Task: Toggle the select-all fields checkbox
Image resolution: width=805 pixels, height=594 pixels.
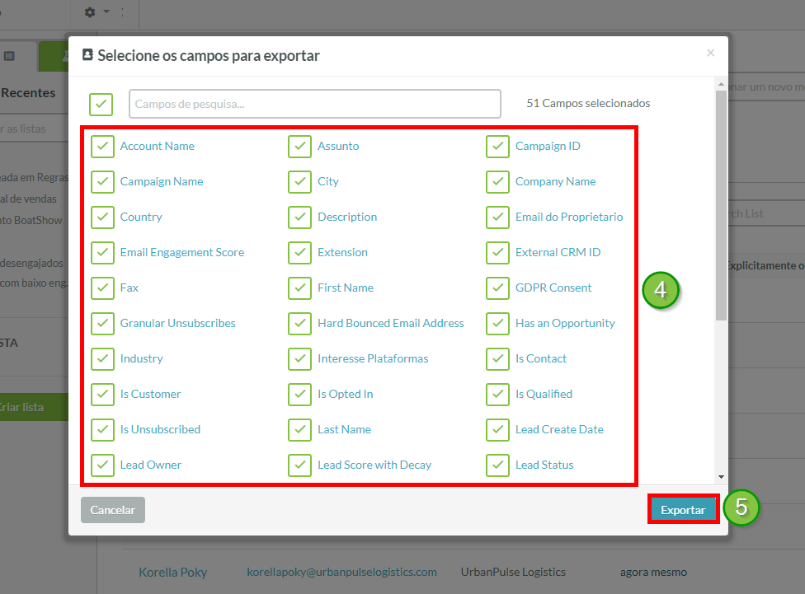Action: (x=101, y=104)
